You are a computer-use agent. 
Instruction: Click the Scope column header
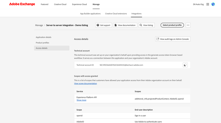pos(79,110)
